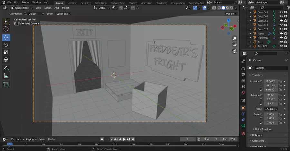
Task: Switch to the Modeling workspace tab
Action: (72, 3)
